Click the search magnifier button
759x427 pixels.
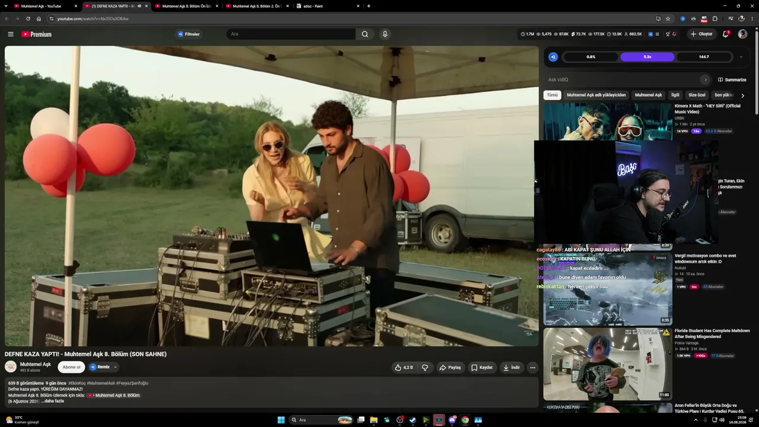pos(365,34)
